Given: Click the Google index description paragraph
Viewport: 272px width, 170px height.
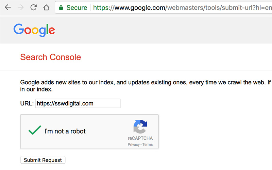Looking at the screenshot, I should point(136,86).
